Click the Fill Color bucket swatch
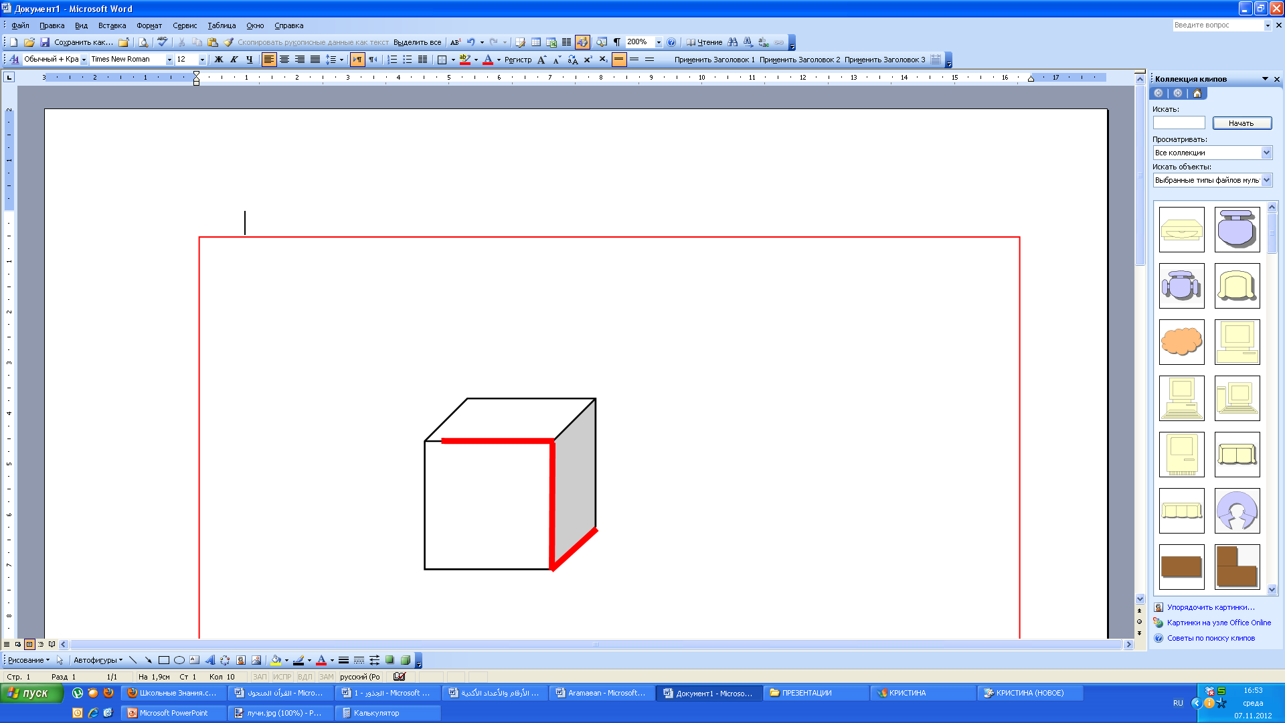The height and width of the screenshot is (723, 1285). coord(276,660)
